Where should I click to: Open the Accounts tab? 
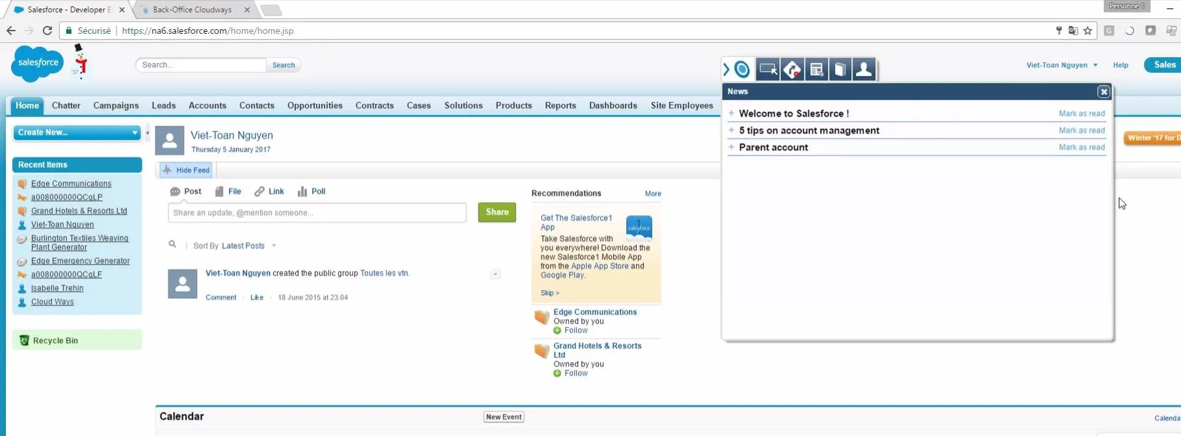(x=207, y=105)
